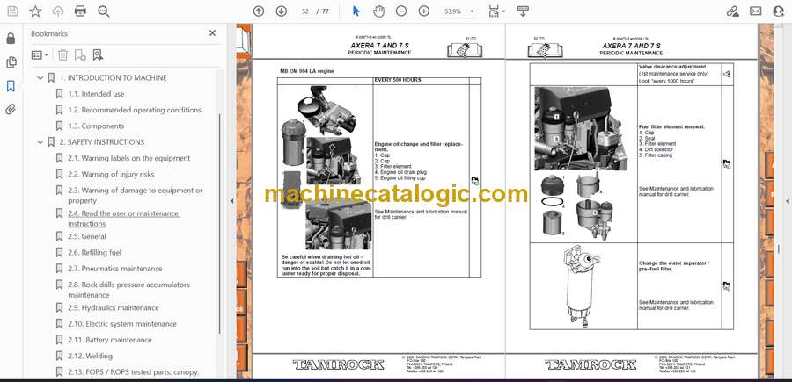This screenshot has height=382, width=792.
Task: Add document to starred favorites
Action: tap(35, 11)
